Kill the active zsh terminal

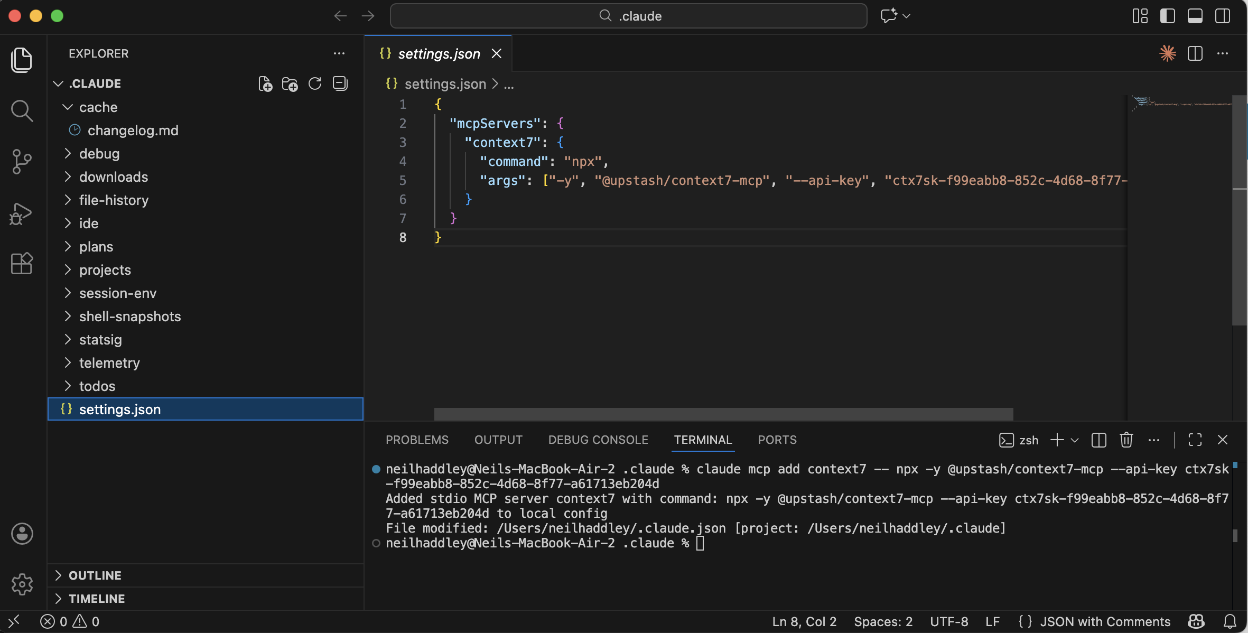[1126, 440]
